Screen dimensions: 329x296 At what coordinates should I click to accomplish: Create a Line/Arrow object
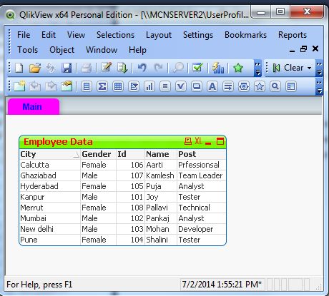[x=228, y=86]
